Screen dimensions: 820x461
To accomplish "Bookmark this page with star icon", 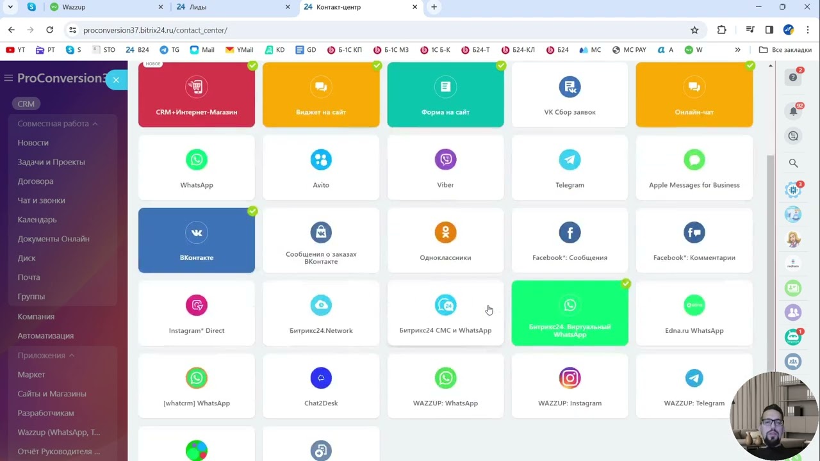I will point(694,30).
